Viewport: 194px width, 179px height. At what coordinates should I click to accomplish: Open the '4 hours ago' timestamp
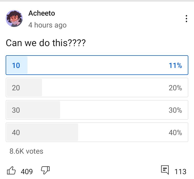pos(47,25)
